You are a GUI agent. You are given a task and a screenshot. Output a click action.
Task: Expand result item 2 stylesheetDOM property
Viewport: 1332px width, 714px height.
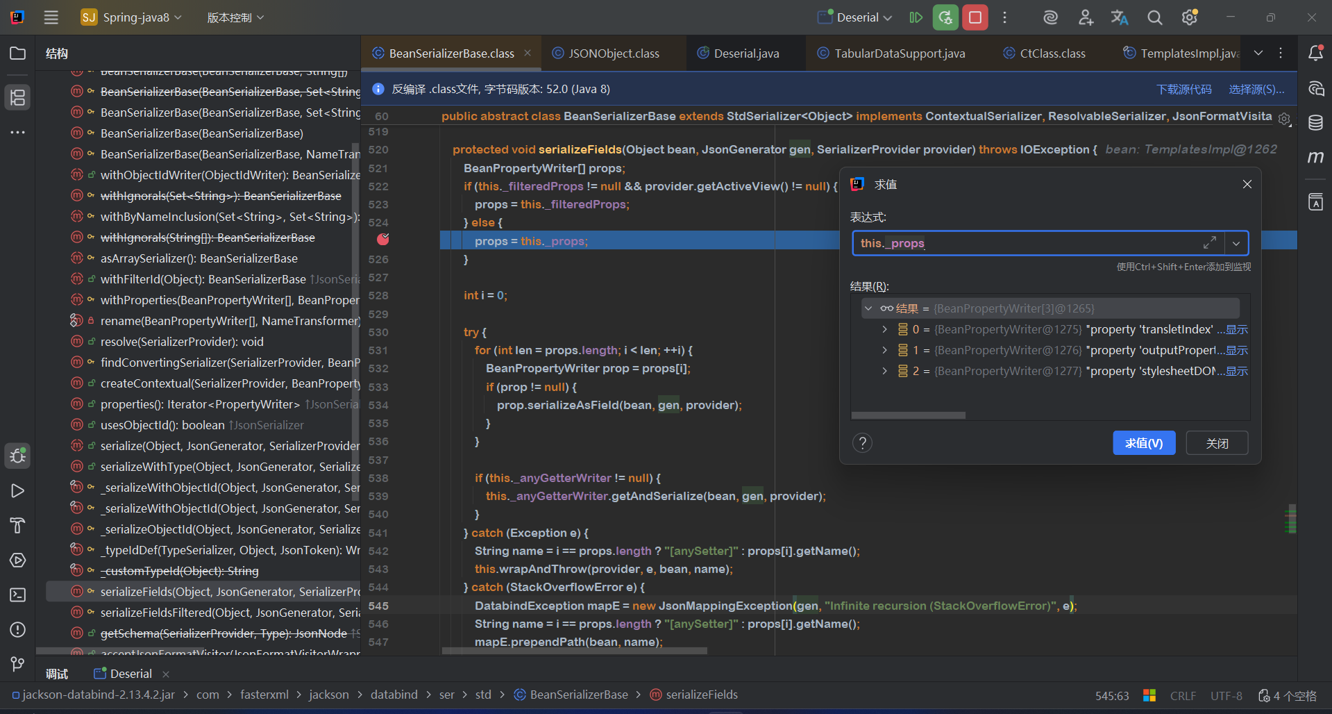(884, 371)
